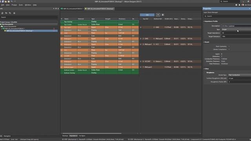
Task: Click the open folder icon in title bar
Action: 6,2
